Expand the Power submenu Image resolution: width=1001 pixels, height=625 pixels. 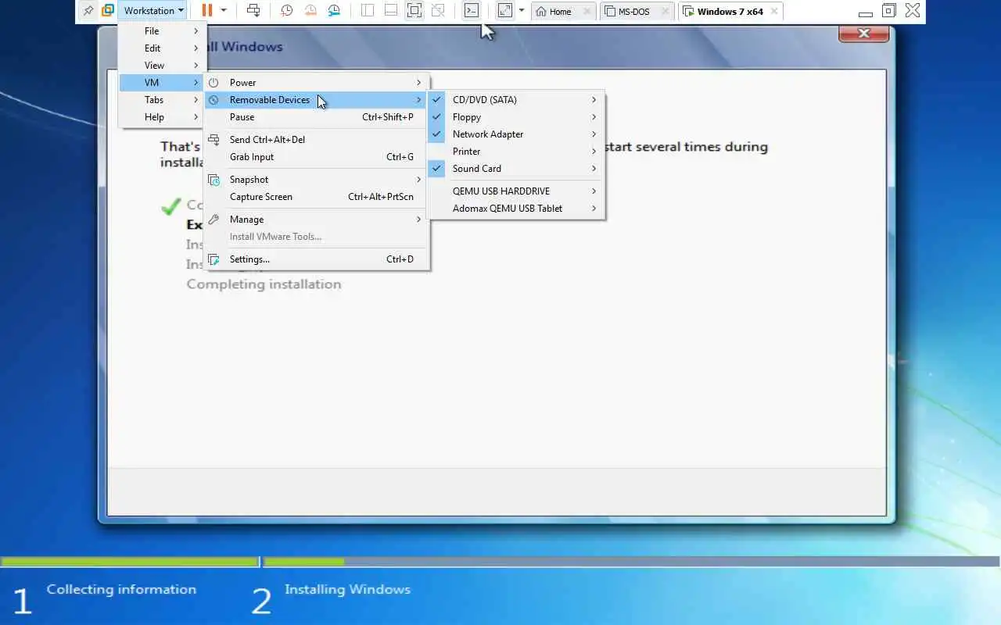point(316,83)
